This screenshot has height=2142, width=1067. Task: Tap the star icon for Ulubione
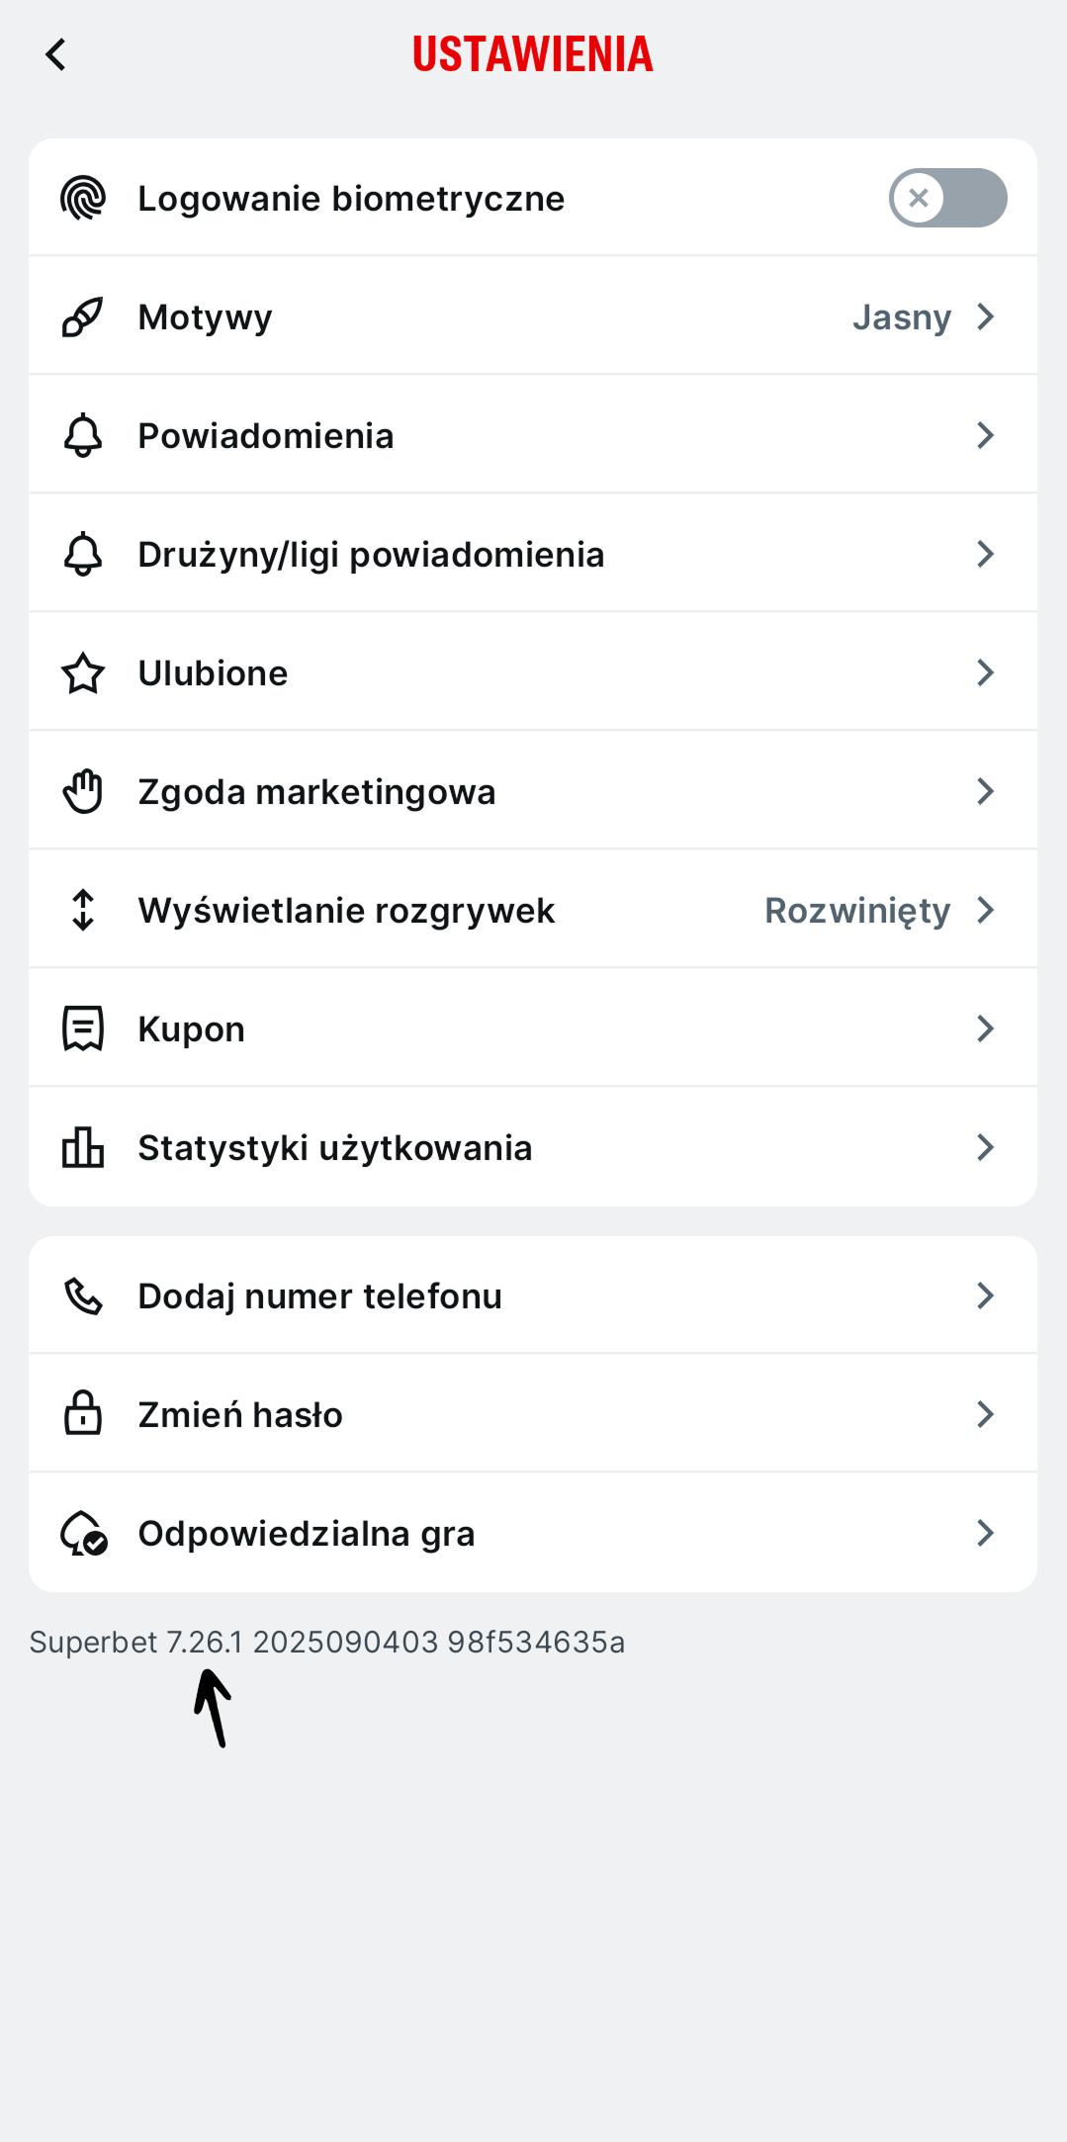(83, 673)
